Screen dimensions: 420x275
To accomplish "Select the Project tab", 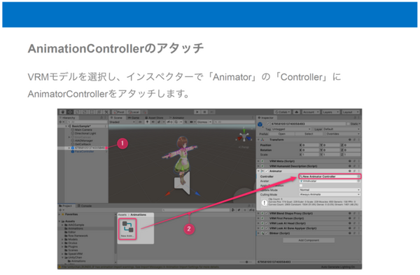I will [66, 206].
